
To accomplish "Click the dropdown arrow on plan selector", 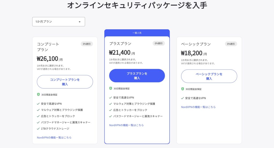I will click(x=79, y=22).
